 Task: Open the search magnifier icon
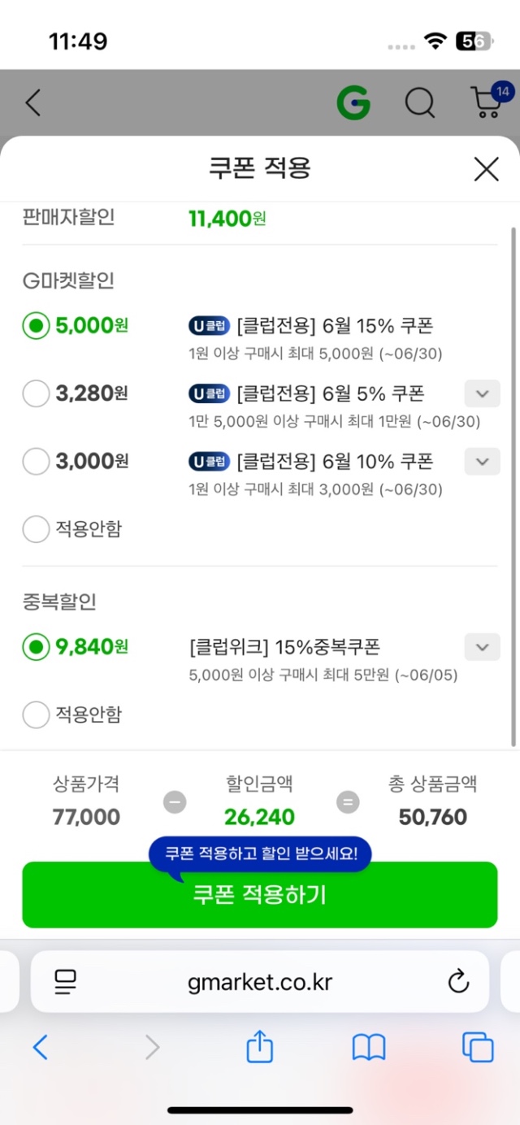point(420,103)
